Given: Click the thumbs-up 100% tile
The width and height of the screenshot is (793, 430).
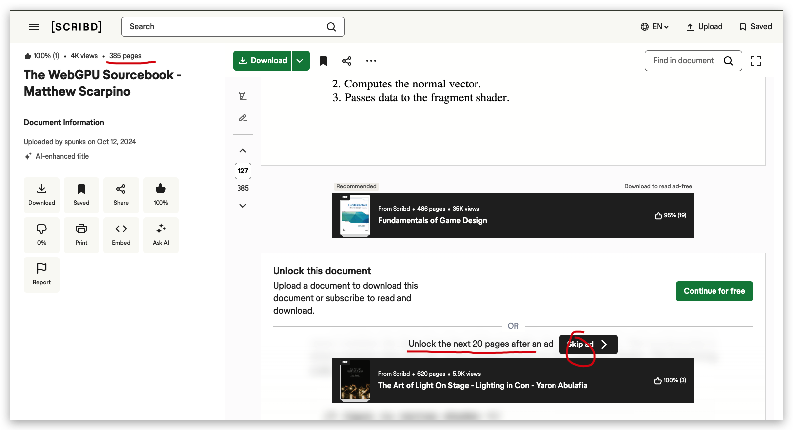Looking at the screenshot, I should tap(161, 195).
